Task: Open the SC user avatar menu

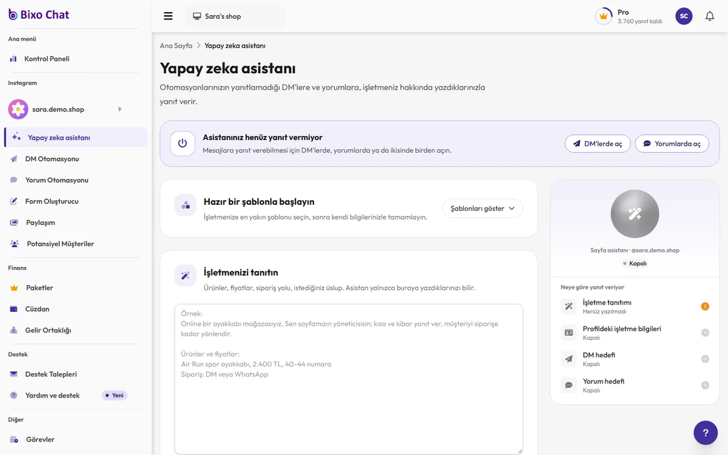Action: 684,16
